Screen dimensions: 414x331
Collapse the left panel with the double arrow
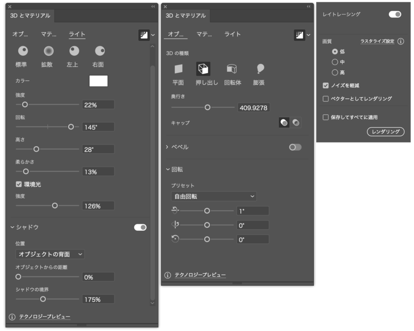click(153, 6)
